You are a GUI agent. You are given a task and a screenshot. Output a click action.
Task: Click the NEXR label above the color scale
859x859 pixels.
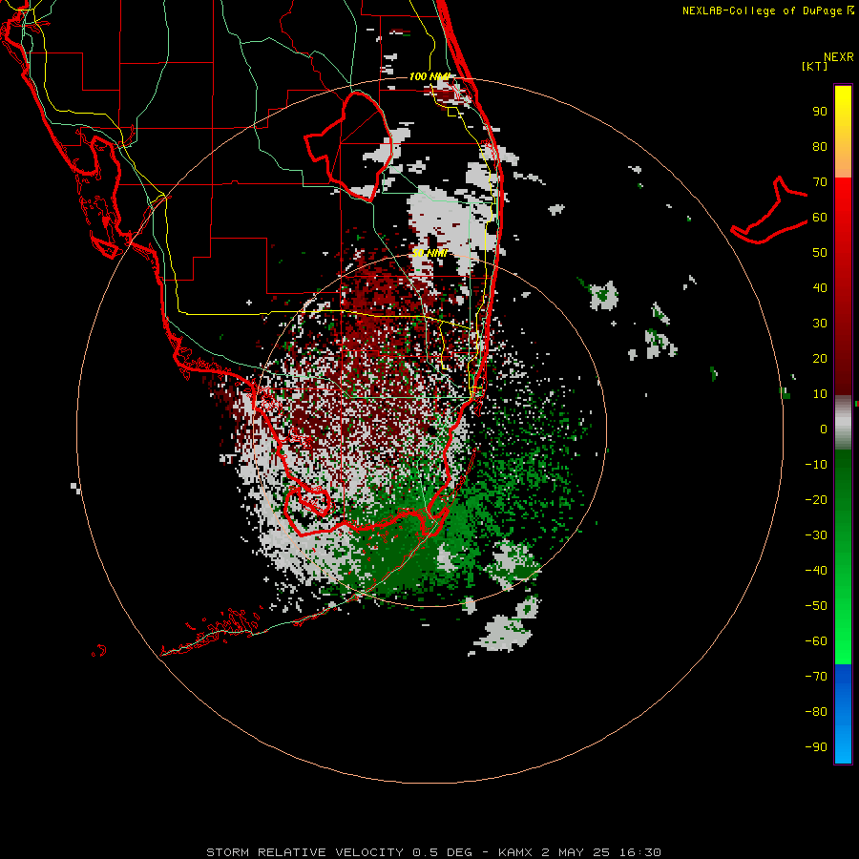(x=838, y=57)
